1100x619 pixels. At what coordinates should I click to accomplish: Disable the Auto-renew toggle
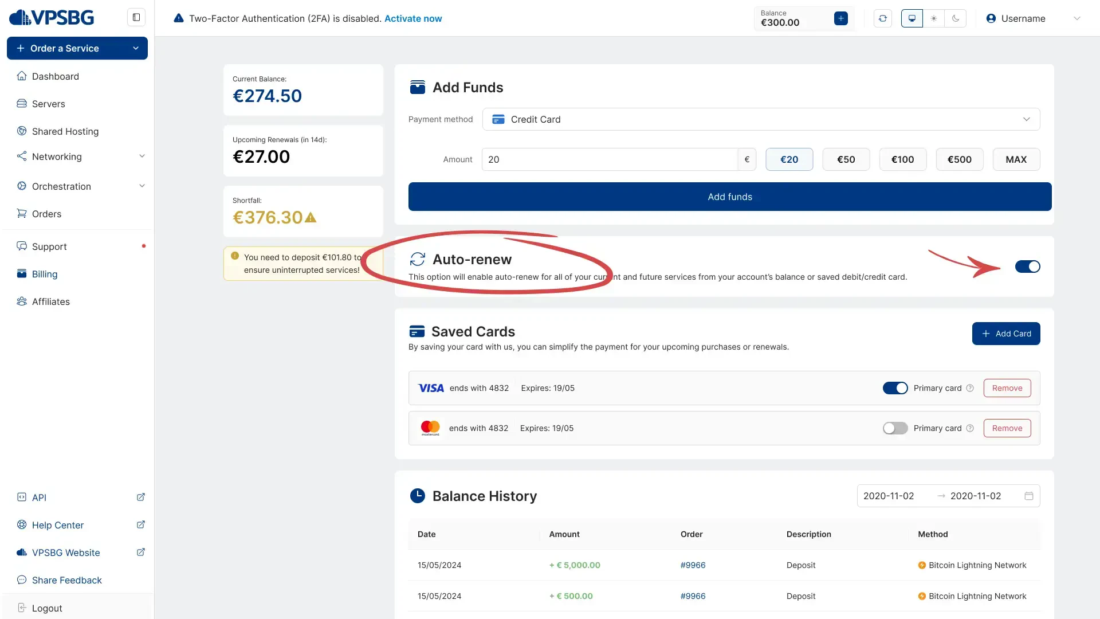tap(1027, 267)
